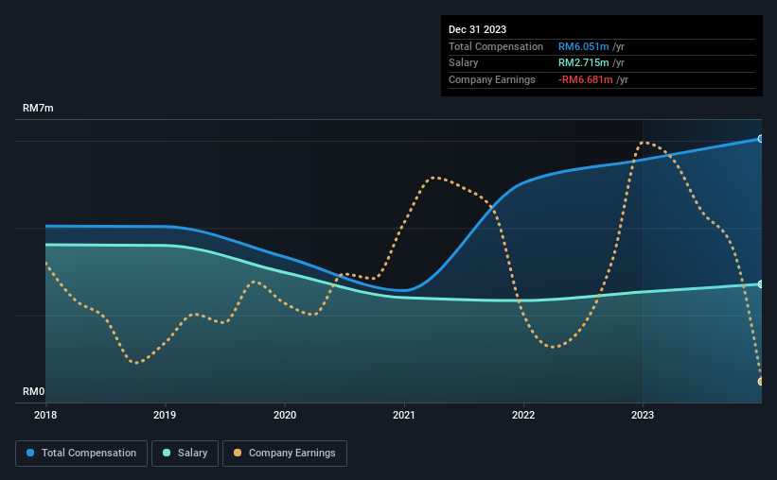This screenshot has height=480, width=777.
Task: Click the 2019 axis label
Action: tap(165, 415)
